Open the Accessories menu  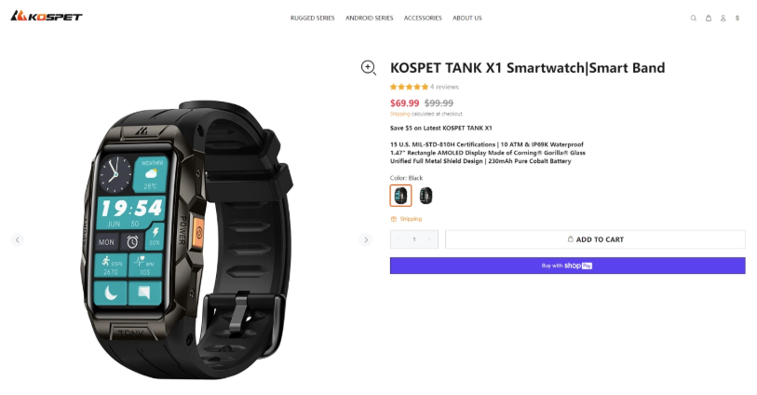[423, 18]
